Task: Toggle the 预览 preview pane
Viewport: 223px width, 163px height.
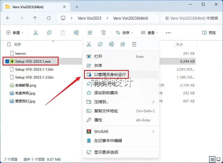Action: coord(209,33)
